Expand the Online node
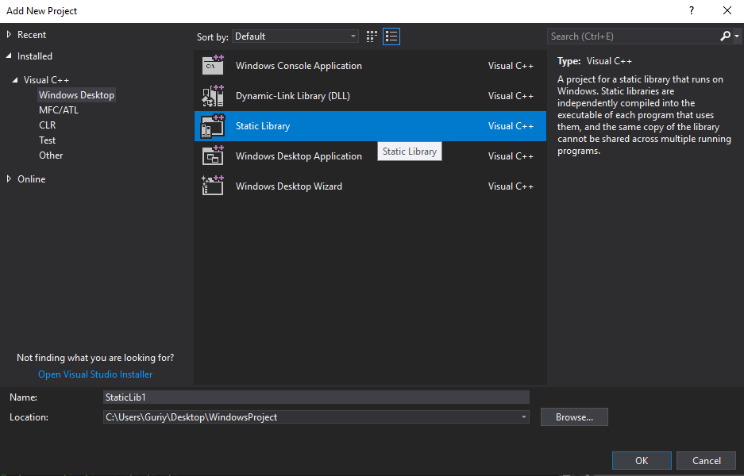Viewport: 744px width, 476px height. point(9,178)
